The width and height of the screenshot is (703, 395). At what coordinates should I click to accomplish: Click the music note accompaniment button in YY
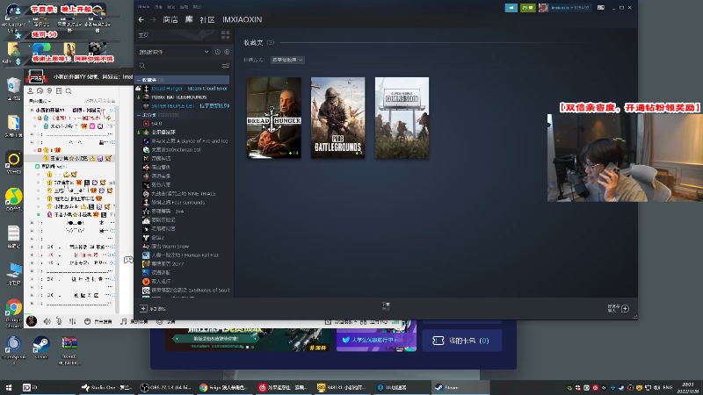tap(123, 321)
